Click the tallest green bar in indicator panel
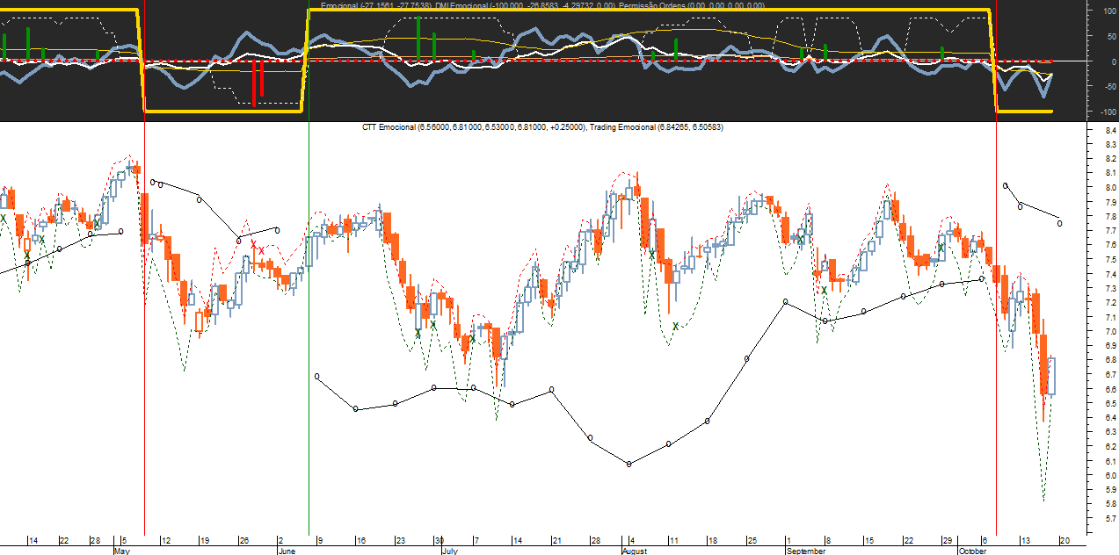 coord(418,39)
